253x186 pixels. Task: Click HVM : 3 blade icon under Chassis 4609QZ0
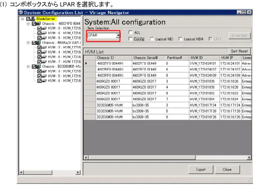(x=44, y=47)
